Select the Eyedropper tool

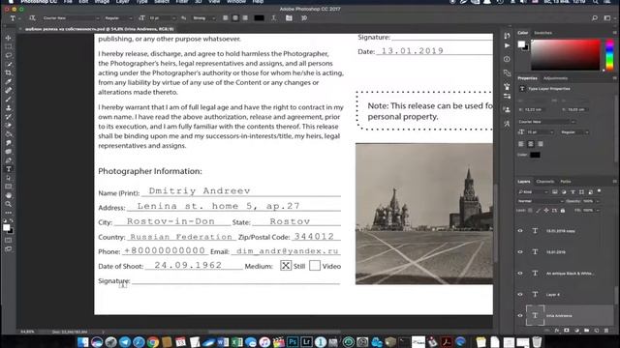point(9,81)
